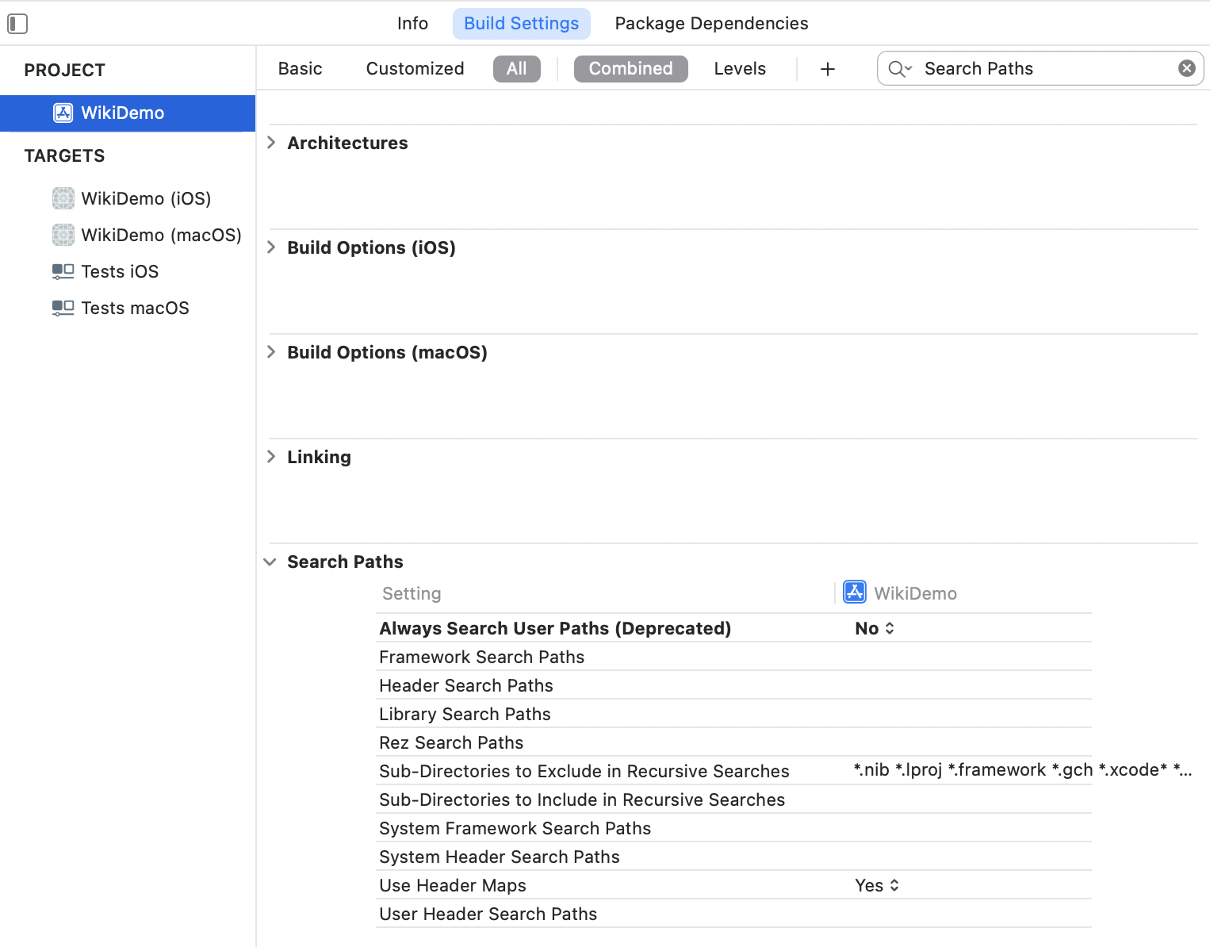The image size is (1210, 947).
Task: Click the WikiDemo column header project icon
Action: 855,592
